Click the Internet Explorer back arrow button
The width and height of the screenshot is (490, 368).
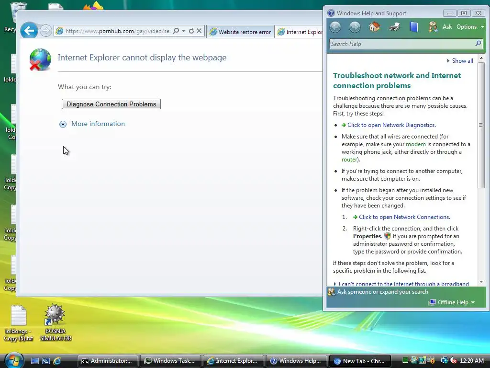[29, 31]
